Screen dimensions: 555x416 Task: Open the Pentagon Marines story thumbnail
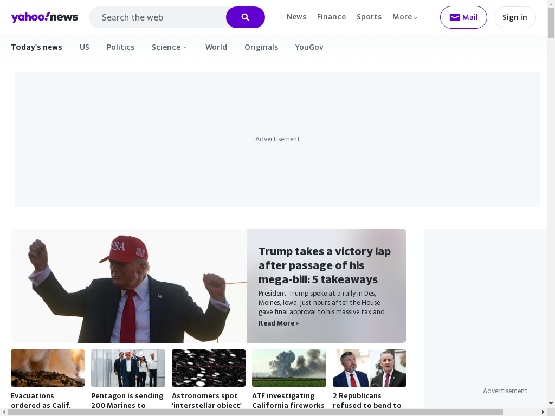pyautogui.click(x=128, y=368)
